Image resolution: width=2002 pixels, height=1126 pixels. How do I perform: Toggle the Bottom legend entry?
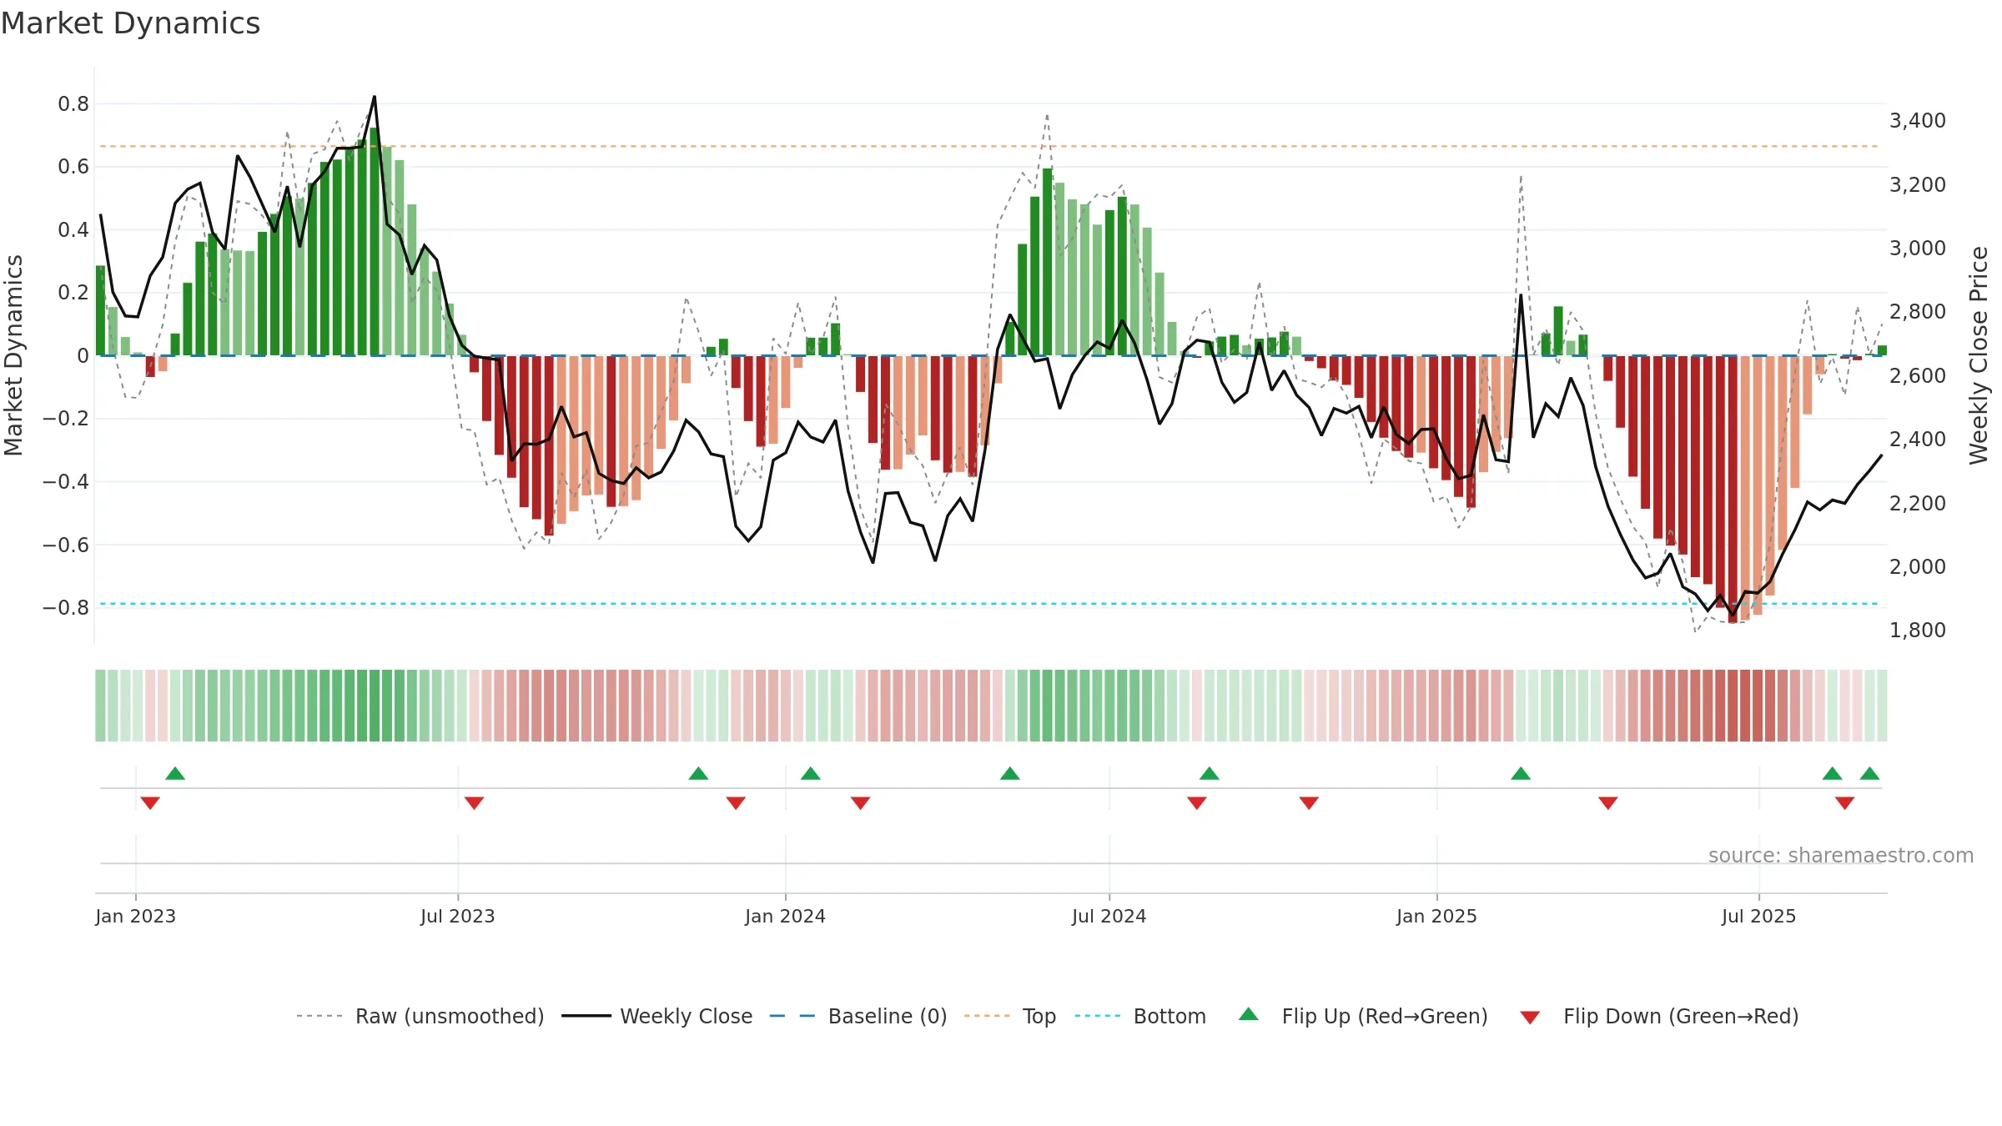click(1140, 1016)
